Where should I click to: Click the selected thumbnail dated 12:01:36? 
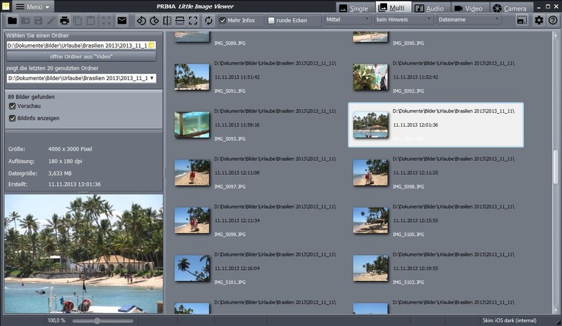(x=436, y=125)
